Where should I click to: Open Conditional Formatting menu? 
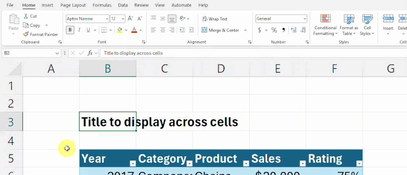tap(325, 25)
